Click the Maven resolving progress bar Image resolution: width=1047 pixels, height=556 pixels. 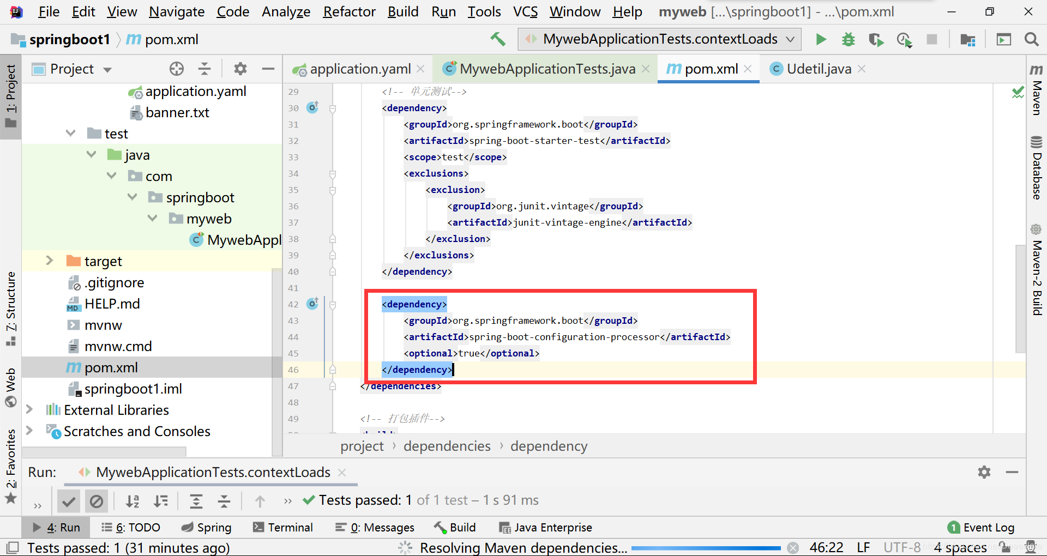pyautogui.click(x=706, y=548)
